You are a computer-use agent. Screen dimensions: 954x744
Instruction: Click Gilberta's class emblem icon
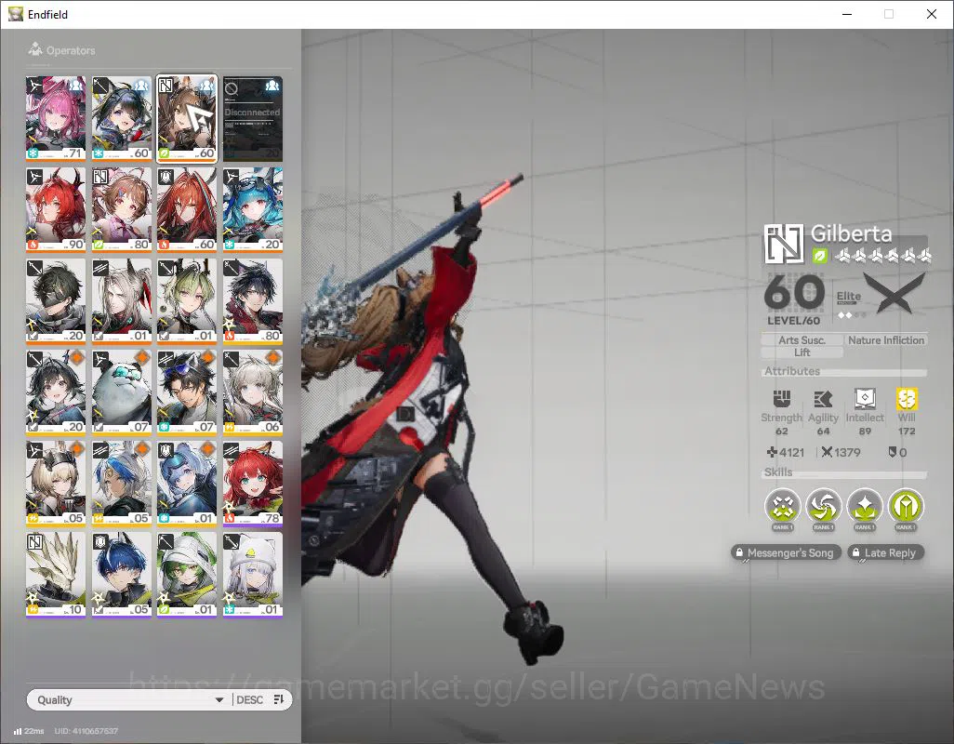[x=784, y=244]
